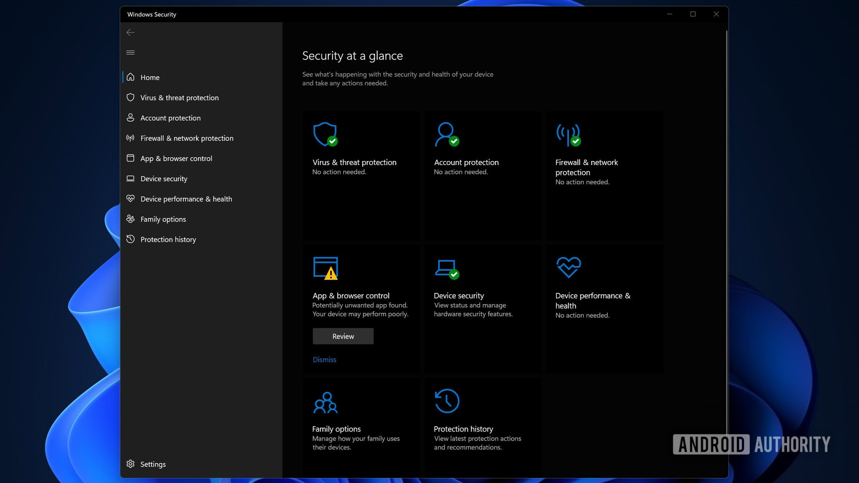
Task: Open Account protection from the sidebar
Action: point(202,118)
